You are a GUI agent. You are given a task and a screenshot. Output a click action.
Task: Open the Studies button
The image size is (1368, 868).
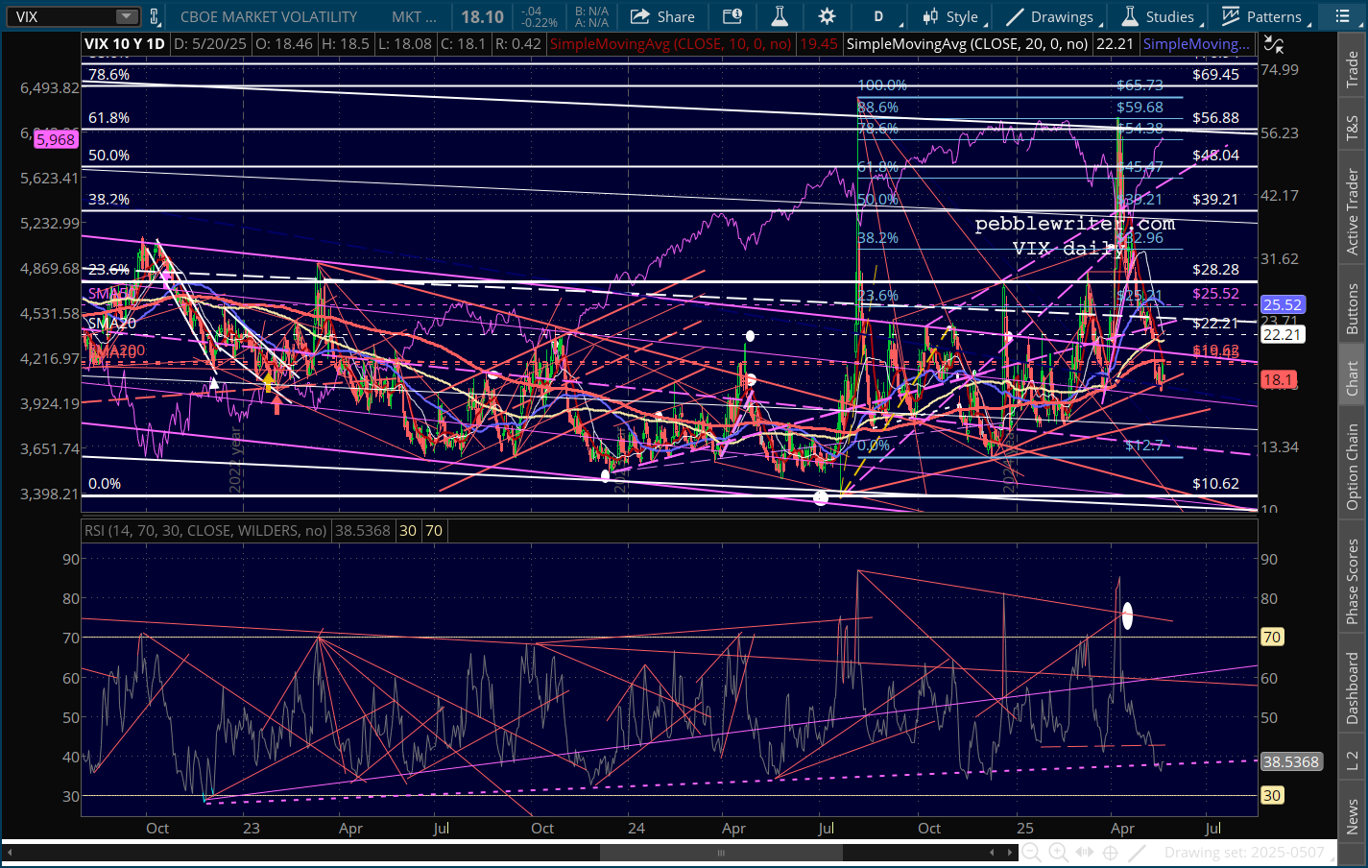1159,16
